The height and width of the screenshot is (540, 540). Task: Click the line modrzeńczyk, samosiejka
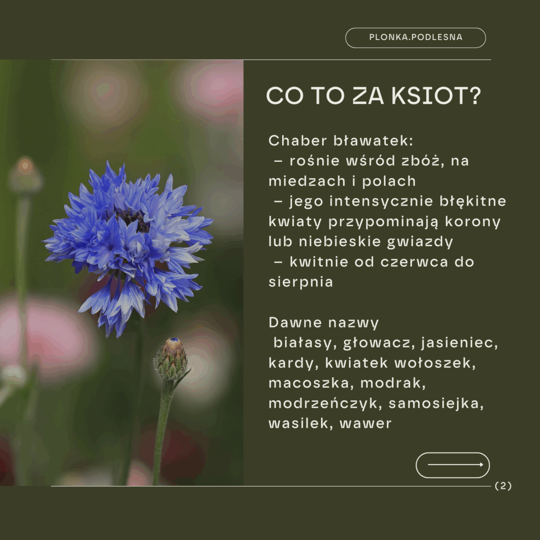(x=375, y=403)
